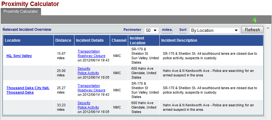
Task: Open Security Police Activity link at 25.00 miles
Action: pos(88,71)
